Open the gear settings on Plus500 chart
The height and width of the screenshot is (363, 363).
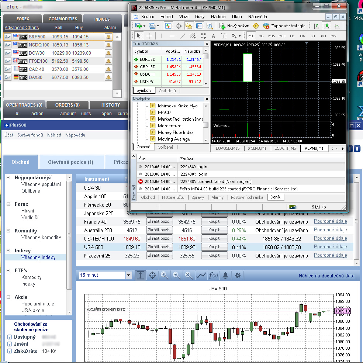(238, 275)
